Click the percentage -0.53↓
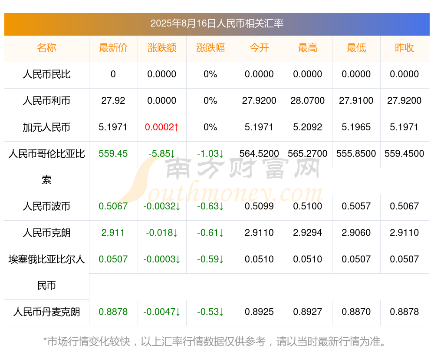The height and width of the screenshot is (355, 434). (x=210, y=312)
